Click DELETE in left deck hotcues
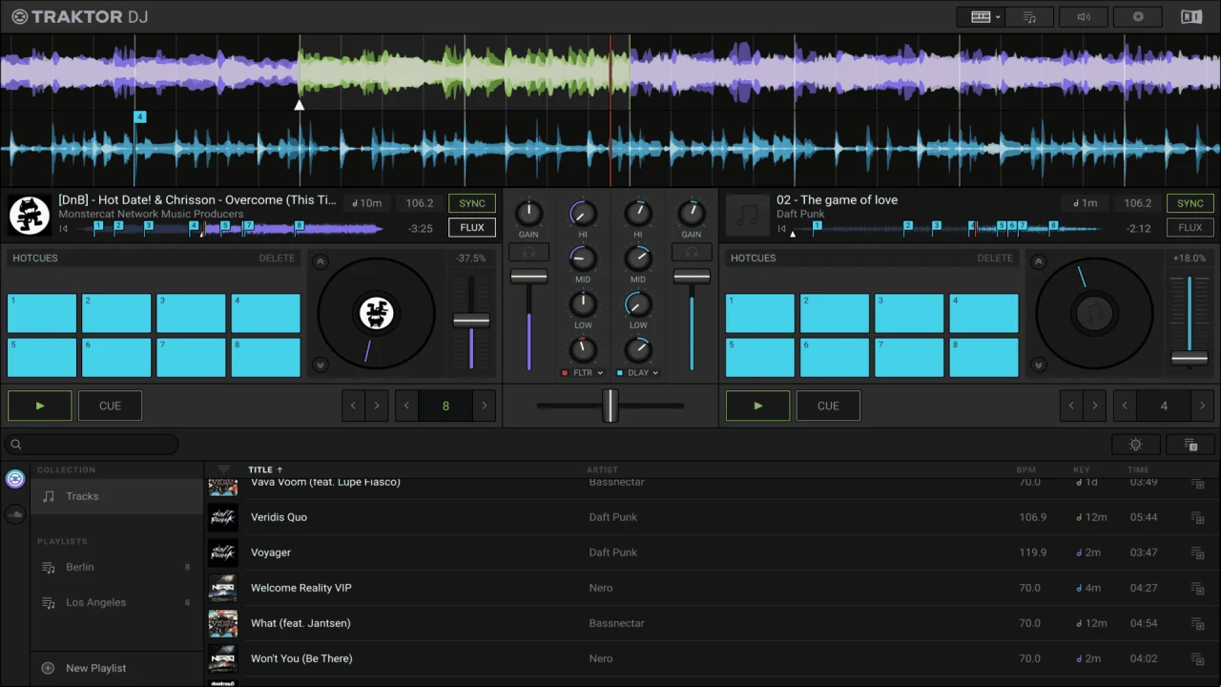The image size is (1221, 687). tap(277, 259)
